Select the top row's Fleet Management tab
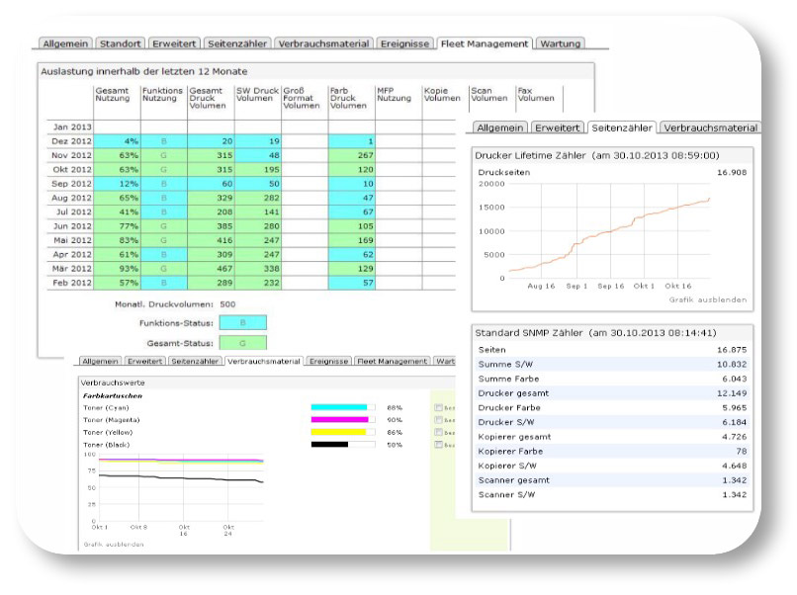Viewport: 797px width, 595px height. (x=486, y=43)
